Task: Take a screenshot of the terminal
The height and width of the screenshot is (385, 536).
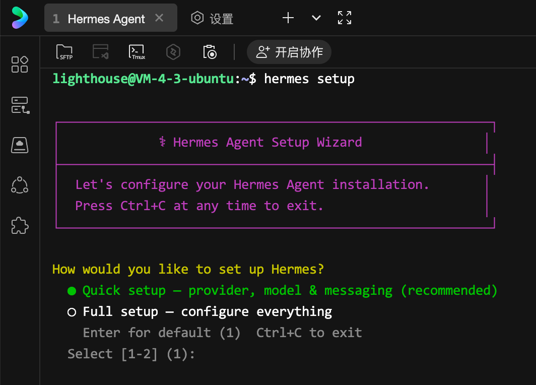Action: coord(210,52)
